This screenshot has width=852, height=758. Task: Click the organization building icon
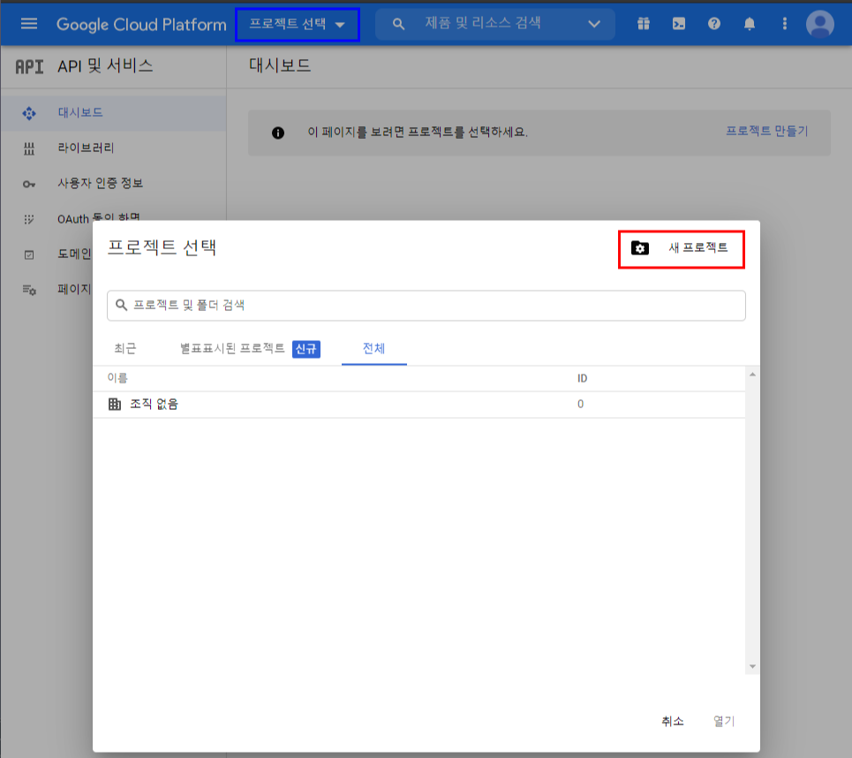(x=115, y=404)
